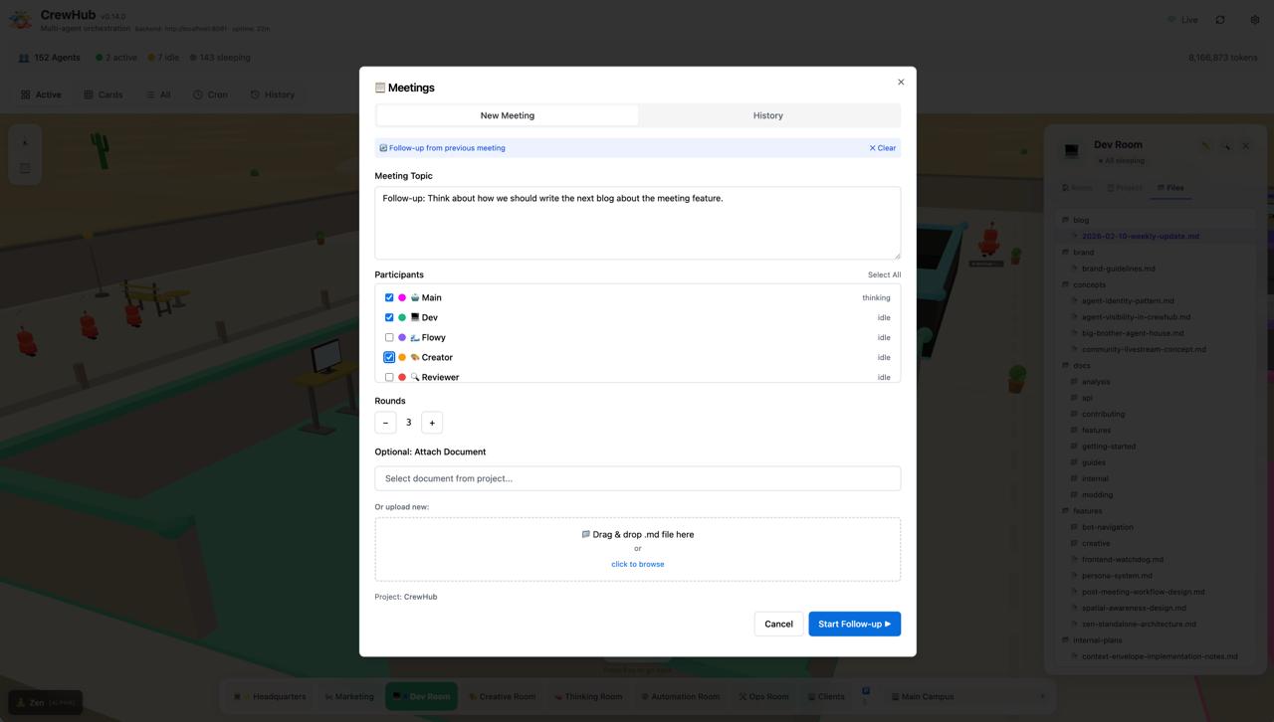Increase rounds with the plus button
The width and height of the screenshot is (1274, 722).
[x=432, y=423]
